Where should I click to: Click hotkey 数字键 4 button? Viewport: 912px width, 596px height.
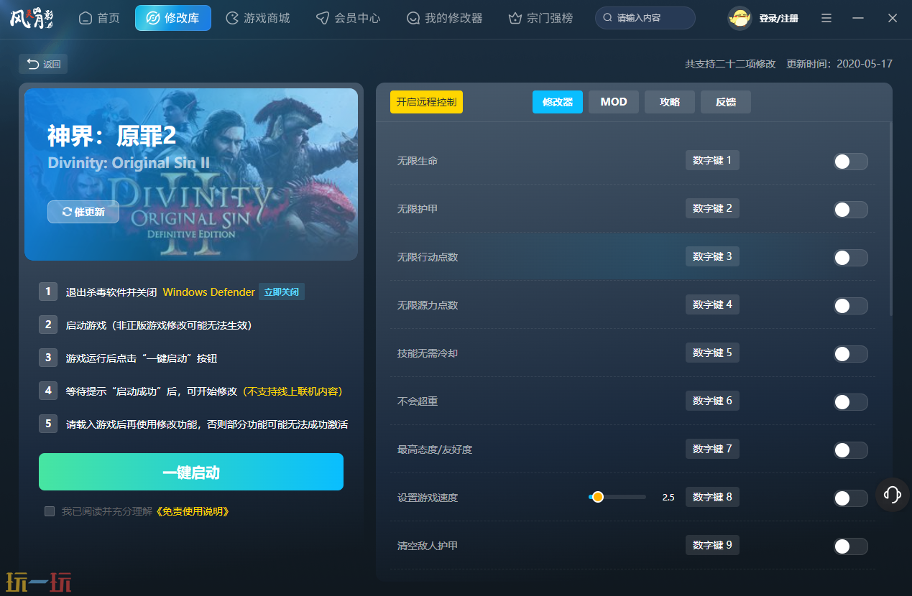(712, 304)
